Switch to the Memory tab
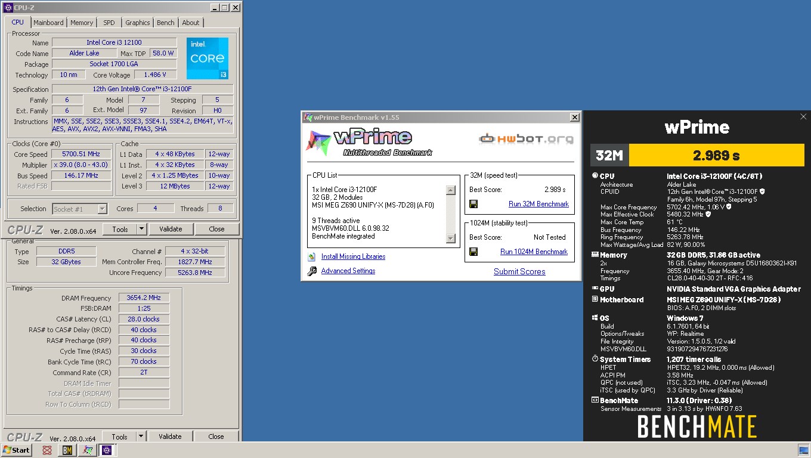The image size is (811, 458). point(82,23)
